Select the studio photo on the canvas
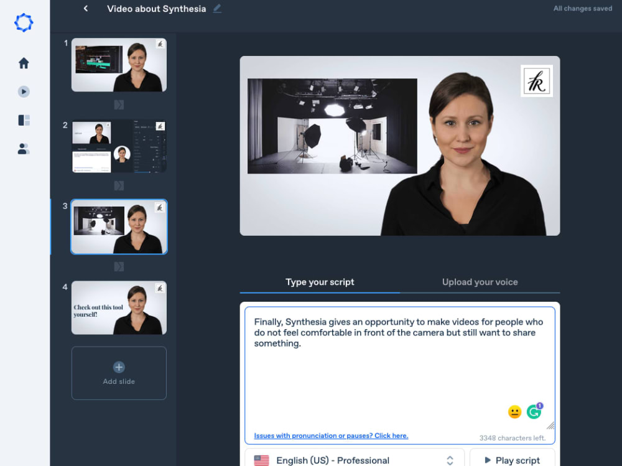 (x=332, y=126)
